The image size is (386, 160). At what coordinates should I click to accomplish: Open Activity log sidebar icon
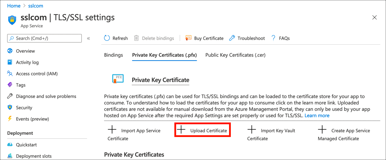click(x=10, y=62)
